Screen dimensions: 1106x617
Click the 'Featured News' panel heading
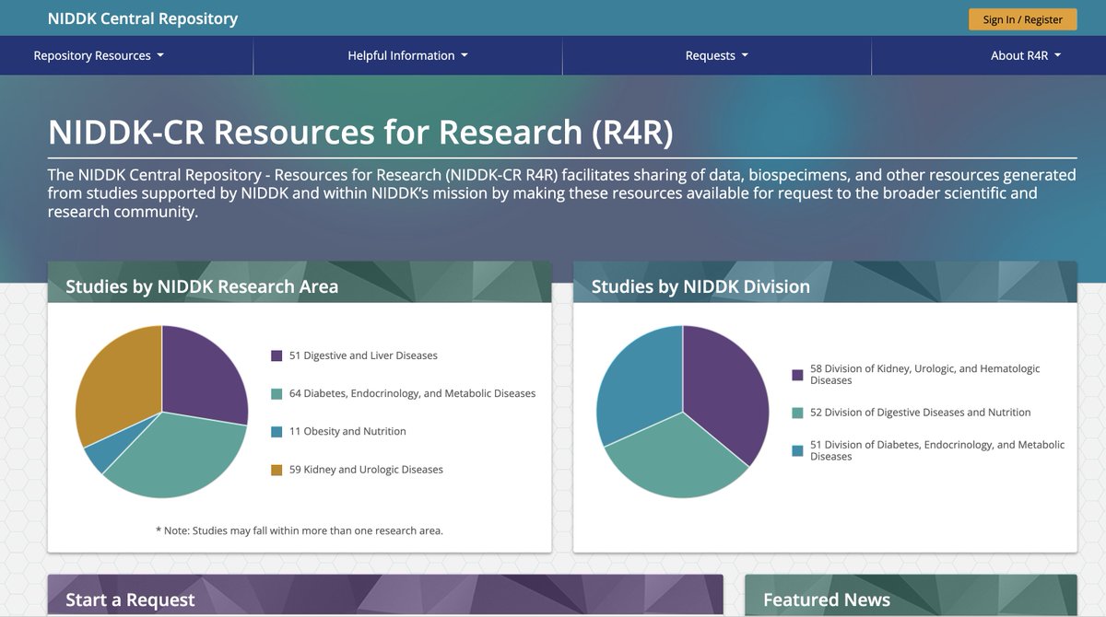(827, 600)
